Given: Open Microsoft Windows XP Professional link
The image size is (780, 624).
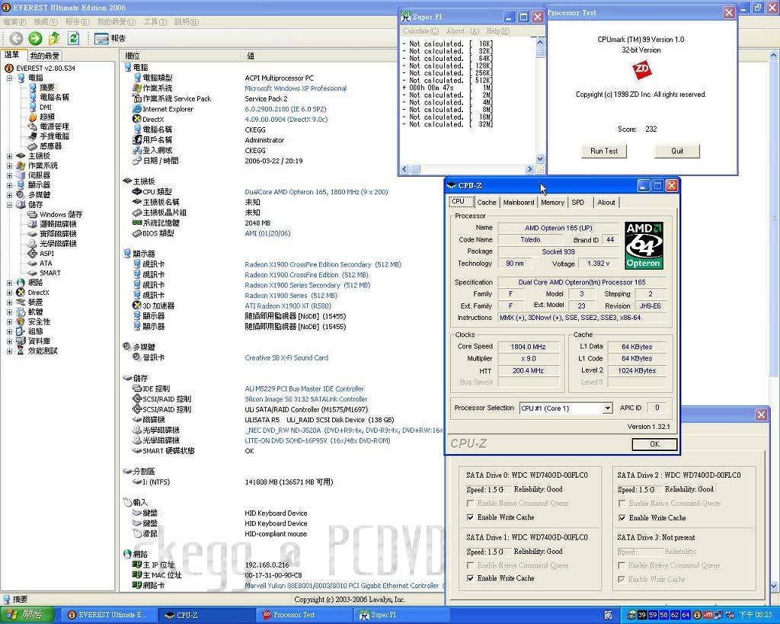Looking at the screenshot, I should 296,88.
